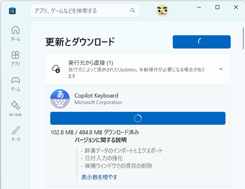Image resolution: width=245 pixels, height=189 pixels.
Task: Open the Themes (テーマ) sidebar item
Action: point(16,134)
